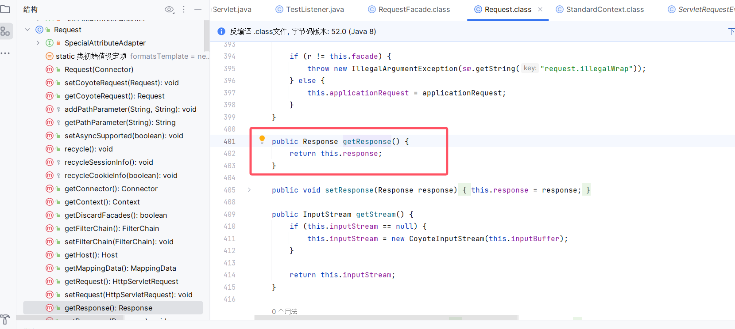Collapse the Request class node
The width and height of the screenshot is (735, 329).
27,30
